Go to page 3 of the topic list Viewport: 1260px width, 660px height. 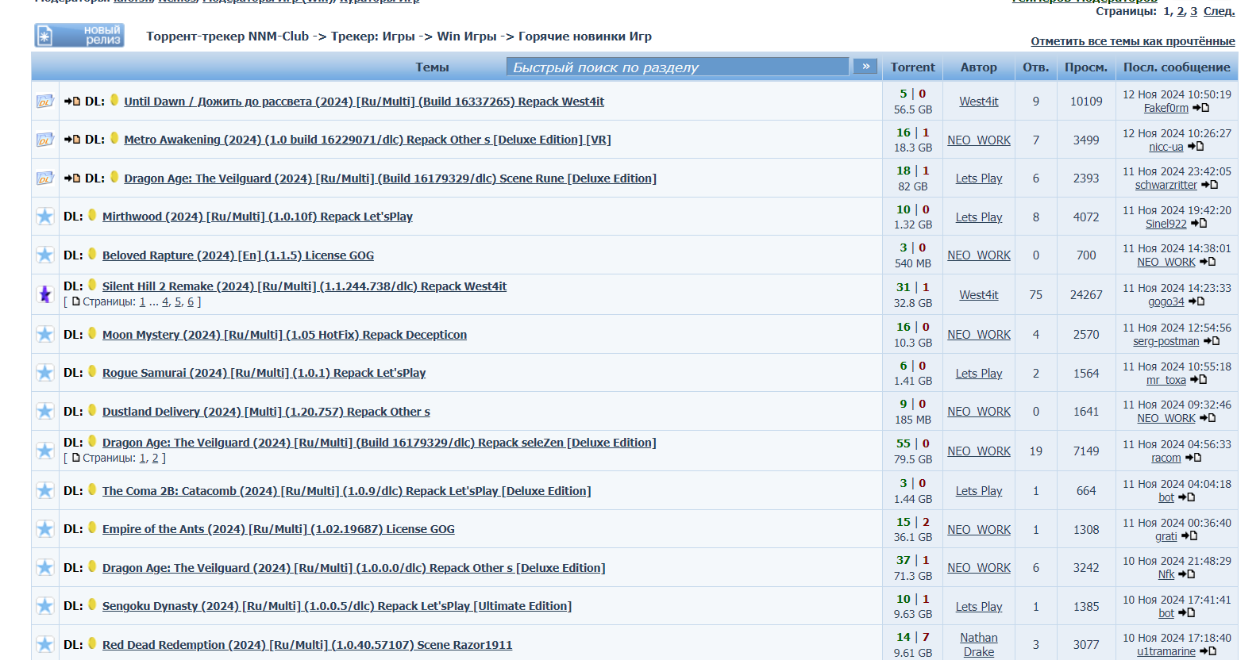coord(1193,11)
